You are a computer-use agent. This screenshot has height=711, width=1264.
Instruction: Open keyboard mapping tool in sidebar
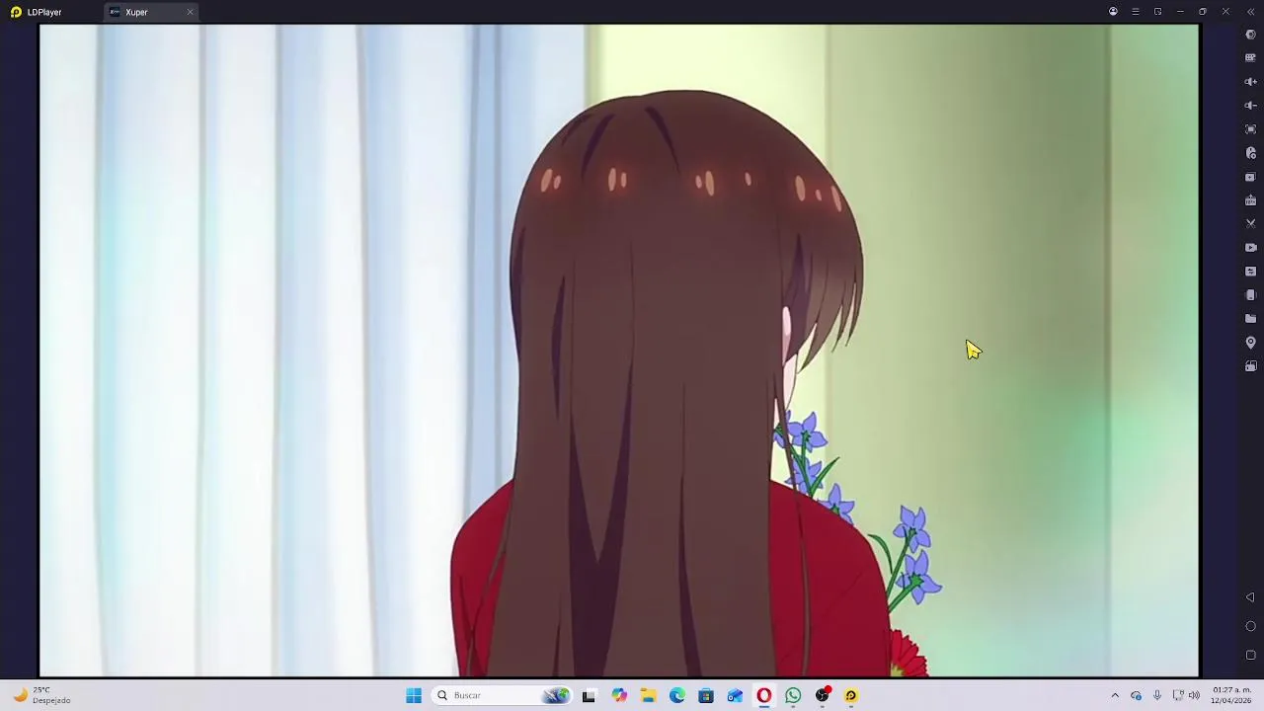click(1250, 58)
